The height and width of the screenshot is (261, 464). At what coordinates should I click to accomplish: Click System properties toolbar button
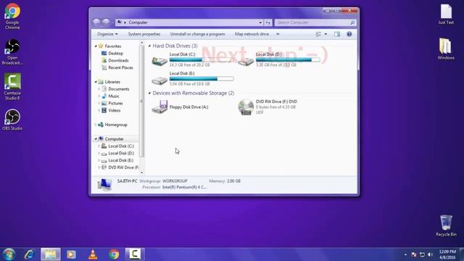pos(144,34)
